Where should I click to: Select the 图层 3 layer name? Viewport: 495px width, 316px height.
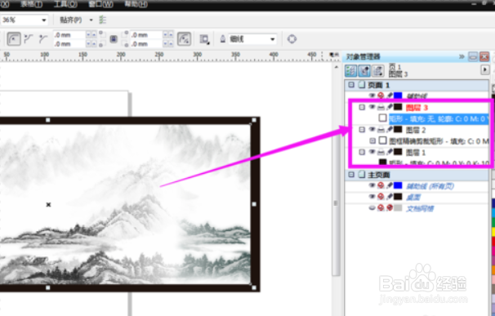coord(417,108)
